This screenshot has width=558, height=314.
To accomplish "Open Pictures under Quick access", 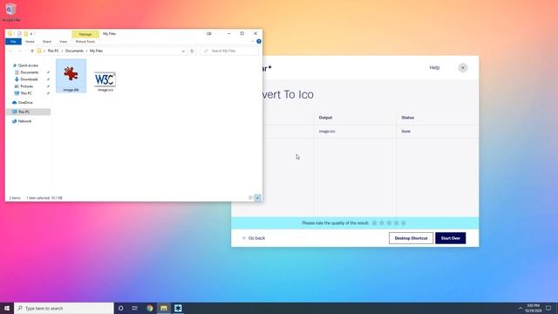I will (x=26, y=86).
